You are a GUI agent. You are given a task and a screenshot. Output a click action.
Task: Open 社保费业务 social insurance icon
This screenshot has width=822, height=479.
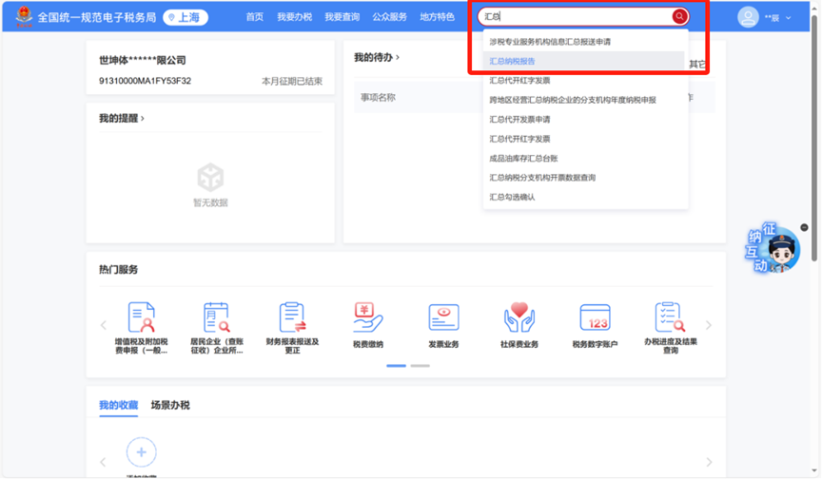click(x=519, y=318)
